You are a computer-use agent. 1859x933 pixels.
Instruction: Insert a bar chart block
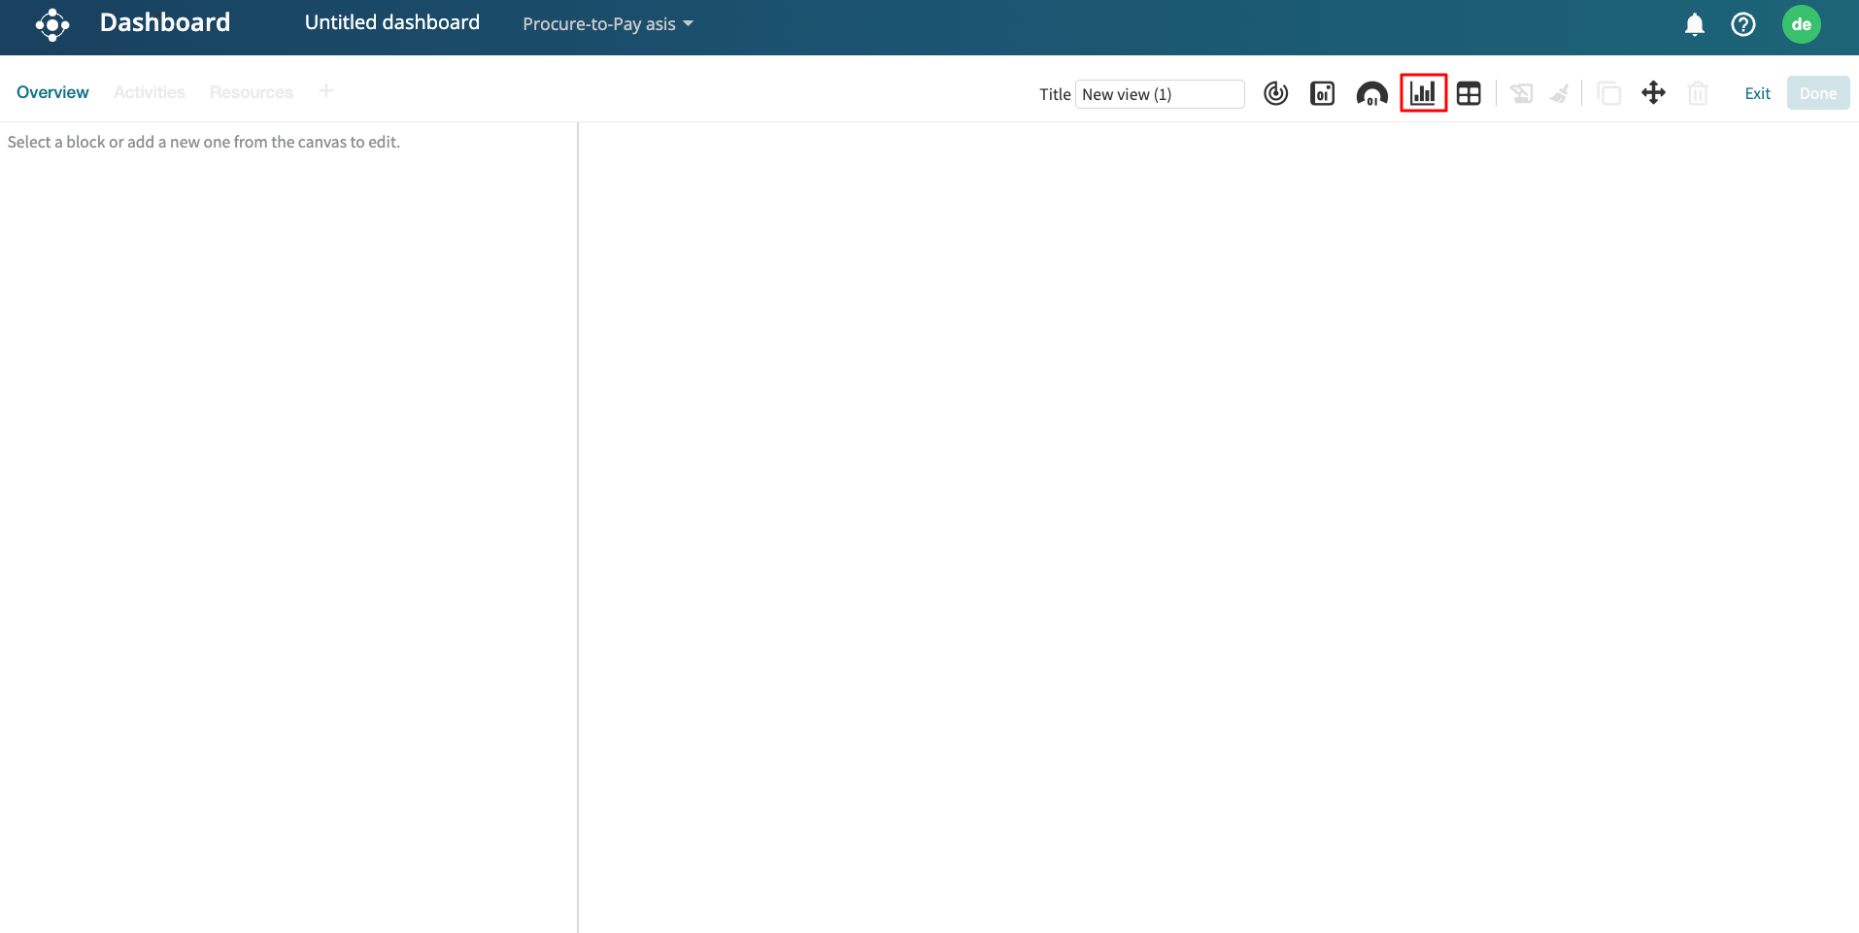[1423, 93]
